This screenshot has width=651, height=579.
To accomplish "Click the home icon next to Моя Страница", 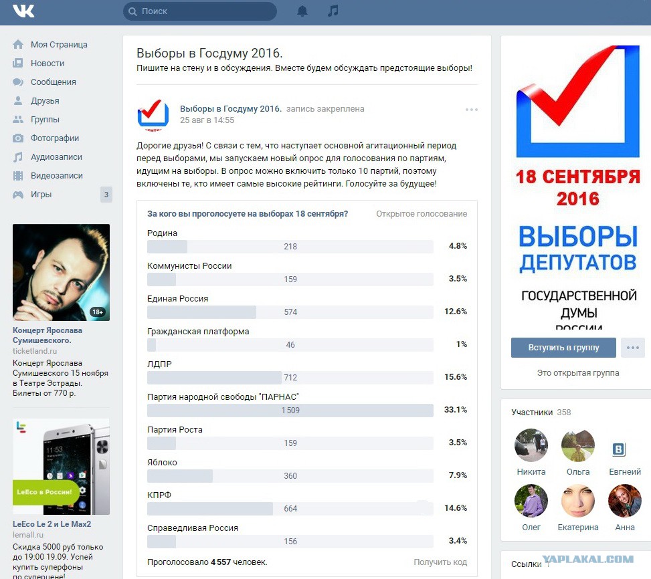I will 18,44.
